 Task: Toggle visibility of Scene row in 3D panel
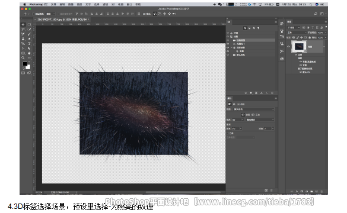click(x=228, y=37)
